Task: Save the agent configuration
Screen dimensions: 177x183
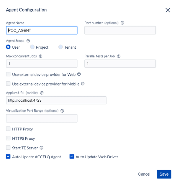Action: click(x=164, y=174)
